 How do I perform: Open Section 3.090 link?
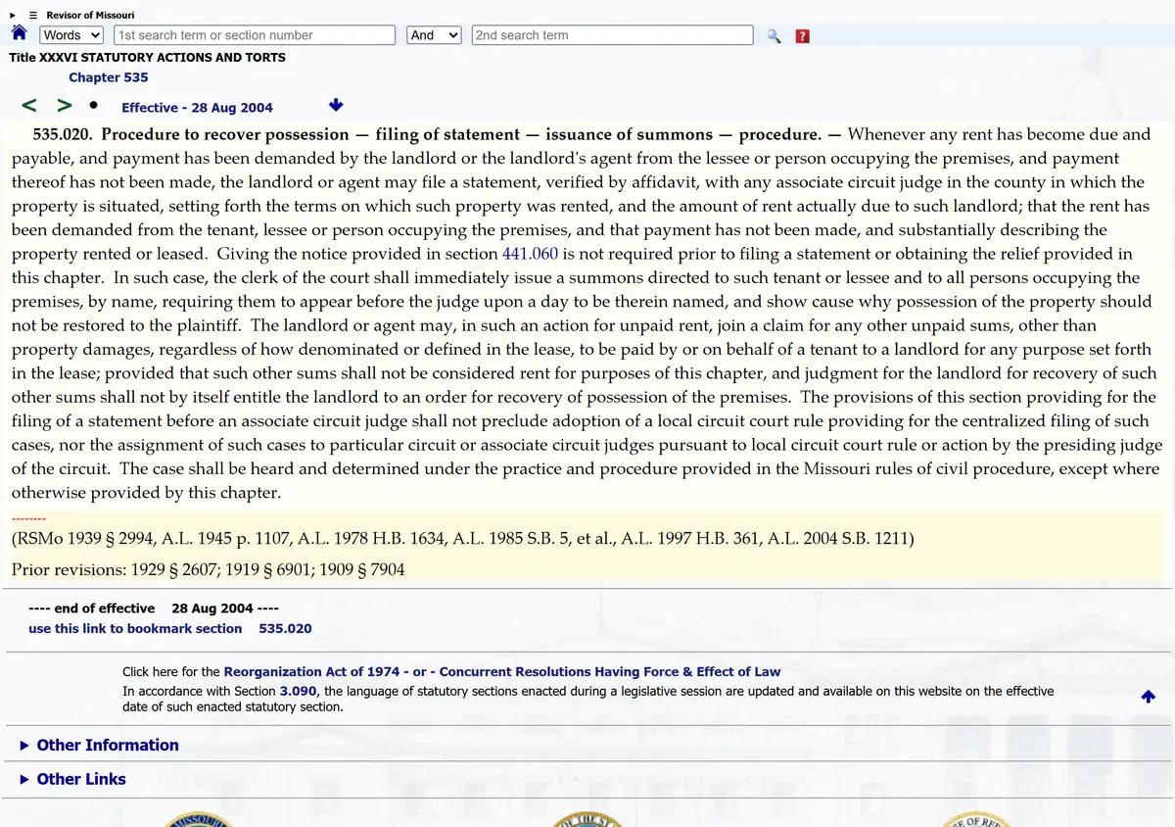[299, 691]
